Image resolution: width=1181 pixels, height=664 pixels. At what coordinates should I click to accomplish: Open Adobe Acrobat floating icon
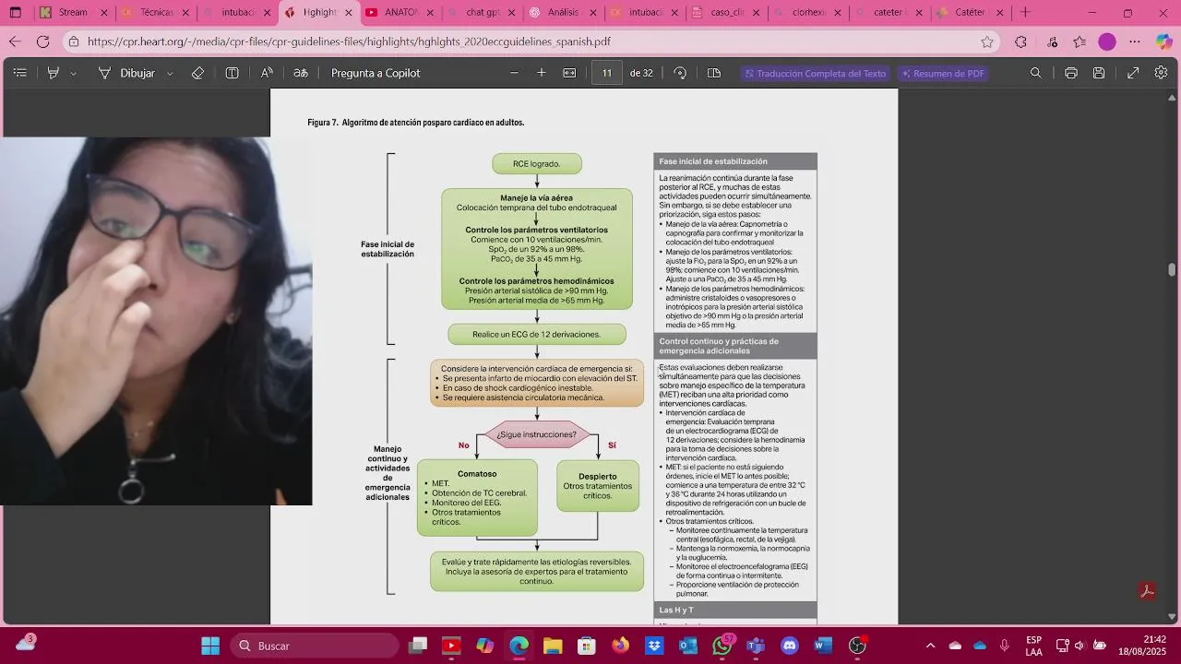click(1148, 591)
